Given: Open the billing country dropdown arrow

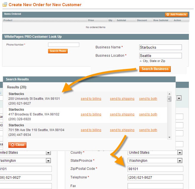Looking at the screenshot, I should (48, 153).
